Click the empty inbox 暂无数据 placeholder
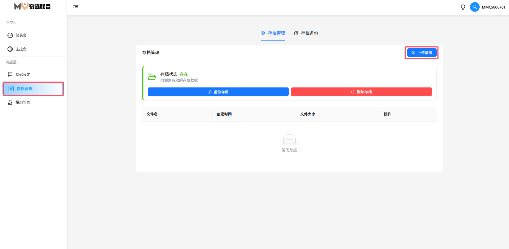The height and width of the screenshot is (249, 509). pyautogui.click(x=289, y=143)
